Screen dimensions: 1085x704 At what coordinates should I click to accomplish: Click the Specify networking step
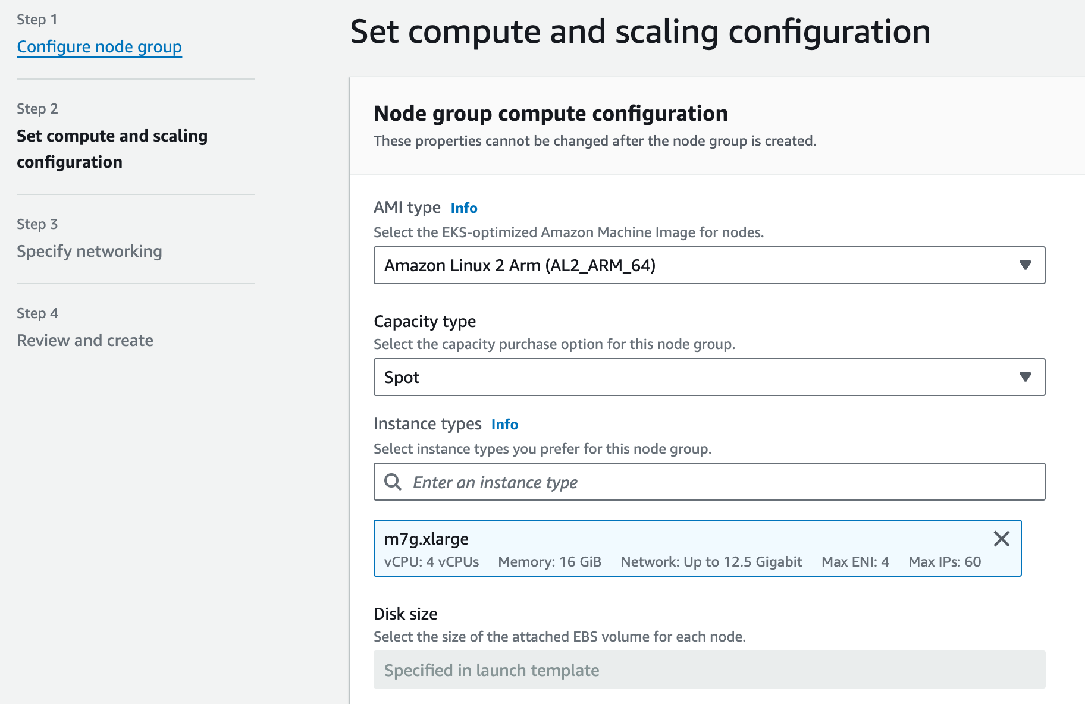89,252
